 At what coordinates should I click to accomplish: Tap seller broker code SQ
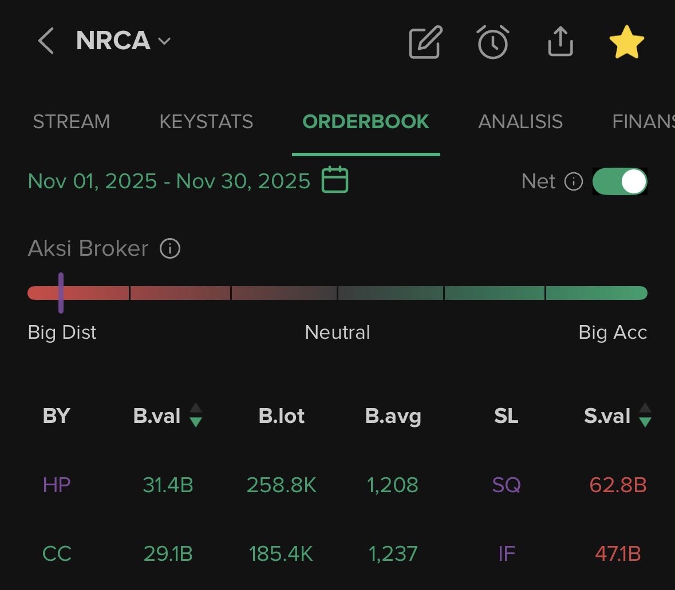tap(506, 485)
